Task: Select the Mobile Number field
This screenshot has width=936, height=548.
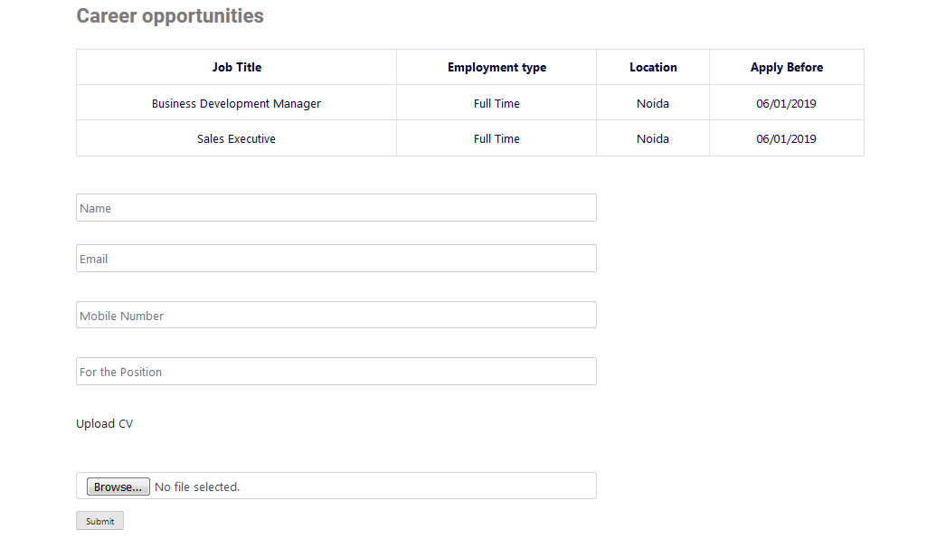Action: pos(336,316)
